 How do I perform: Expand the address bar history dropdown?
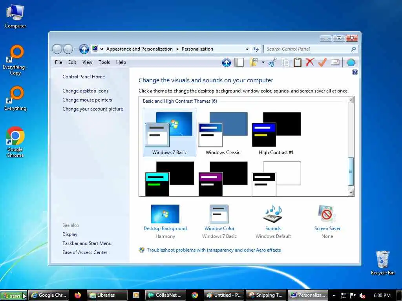click(x=247, y=49)
